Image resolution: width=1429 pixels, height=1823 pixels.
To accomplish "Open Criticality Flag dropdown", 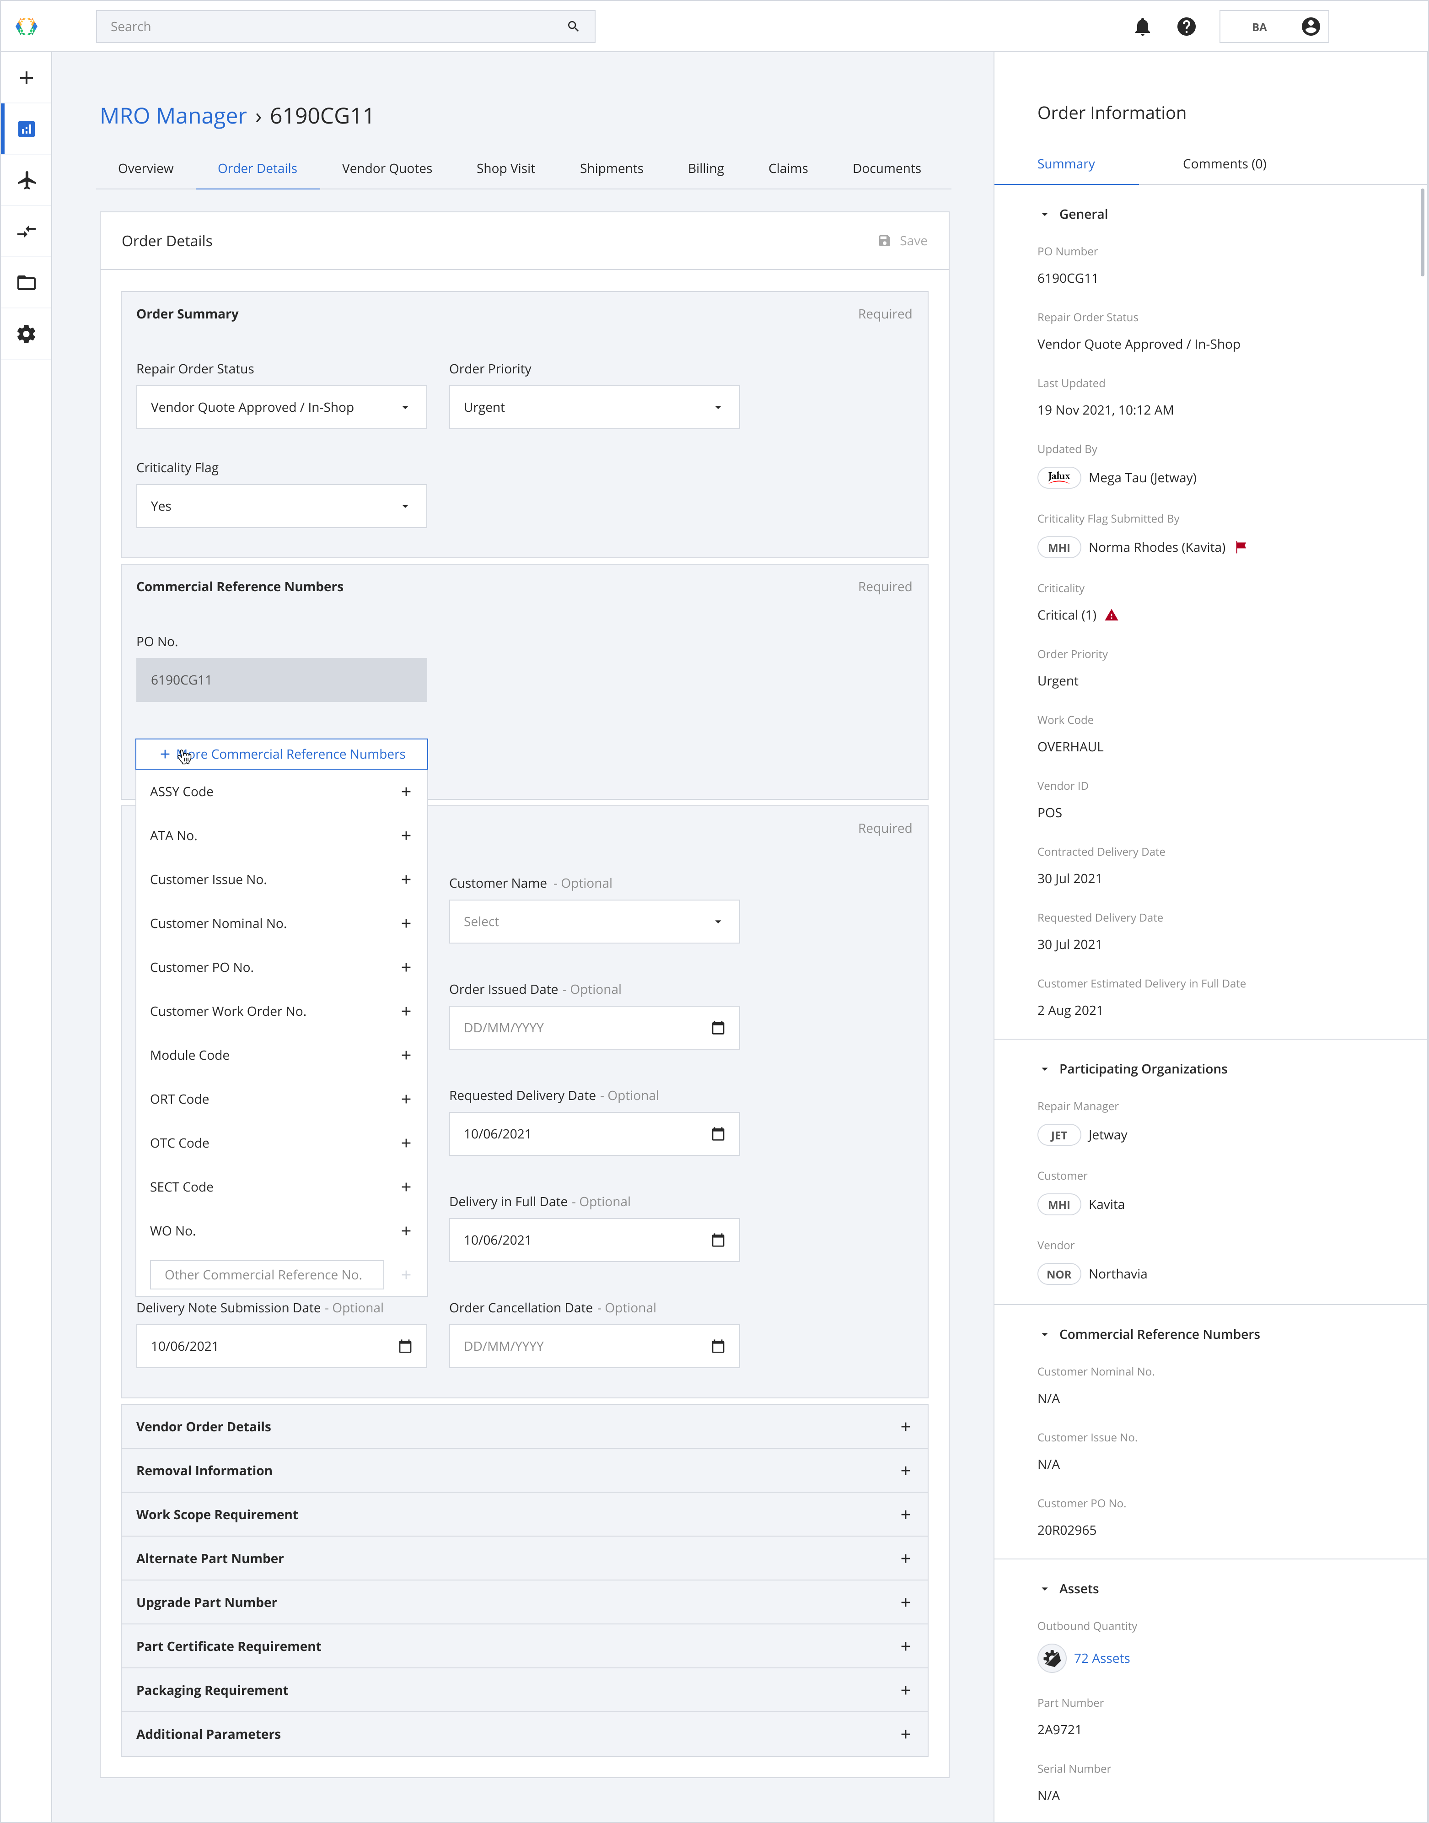I will pyautogui.click(x=281, y=507).
